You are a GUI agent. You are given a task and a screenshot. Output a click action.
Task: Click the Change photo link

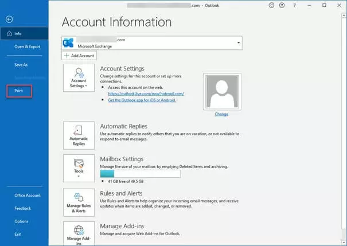coord(221,114)
